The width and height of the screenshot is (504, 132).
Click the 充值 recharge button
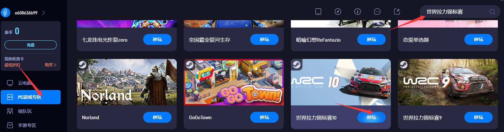(31, 45)
